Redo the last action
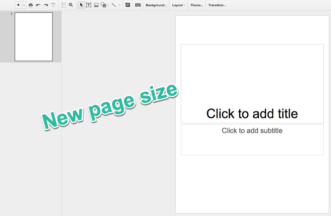This screenshot has width=331, height=216. [46, 5]
